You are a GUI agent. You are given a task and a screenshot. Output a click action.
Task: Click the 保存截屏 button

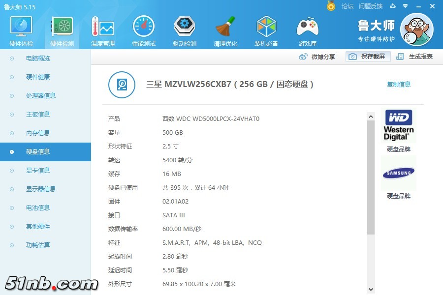[x=368, y=57]
